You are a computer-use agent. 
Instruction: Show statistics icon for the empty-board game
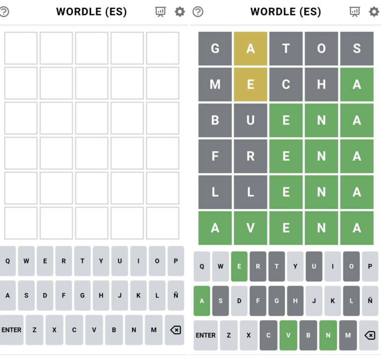point(160,12)
